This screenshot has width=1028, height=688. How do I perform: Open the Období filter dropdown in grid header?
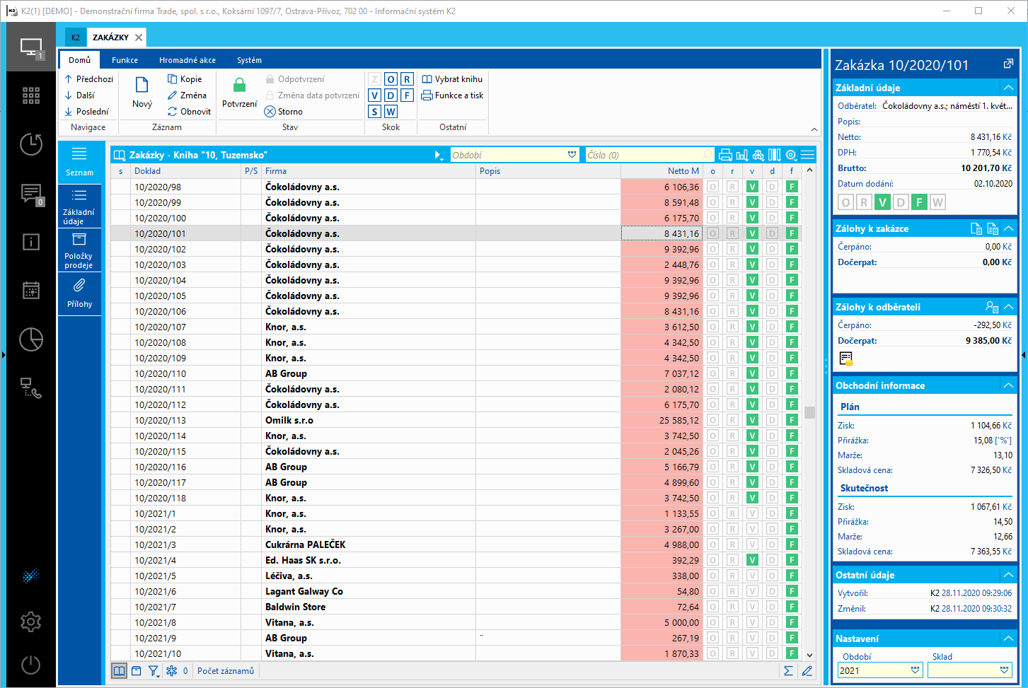(x=572, y=155)
